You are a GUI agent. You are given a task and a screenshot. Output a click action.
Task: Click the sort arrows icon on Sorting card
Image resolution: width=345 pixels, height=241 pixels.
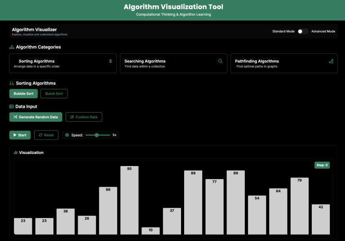click(x=111, y=61)
